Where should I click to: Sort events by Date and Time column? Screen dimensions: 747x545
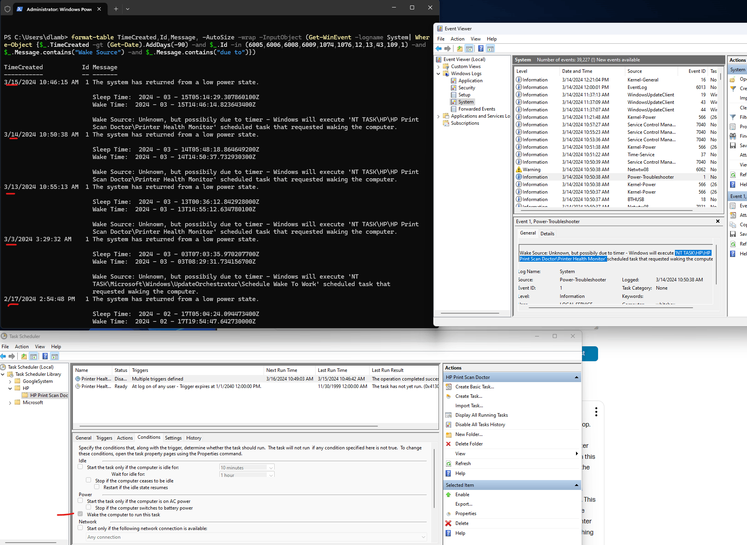(x=592, y=71)
